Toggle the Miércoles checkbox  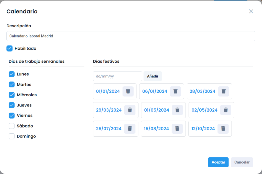(x=12, y=95)
